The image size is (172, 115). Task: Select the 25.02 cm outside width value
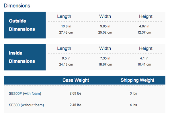(105, 32)
